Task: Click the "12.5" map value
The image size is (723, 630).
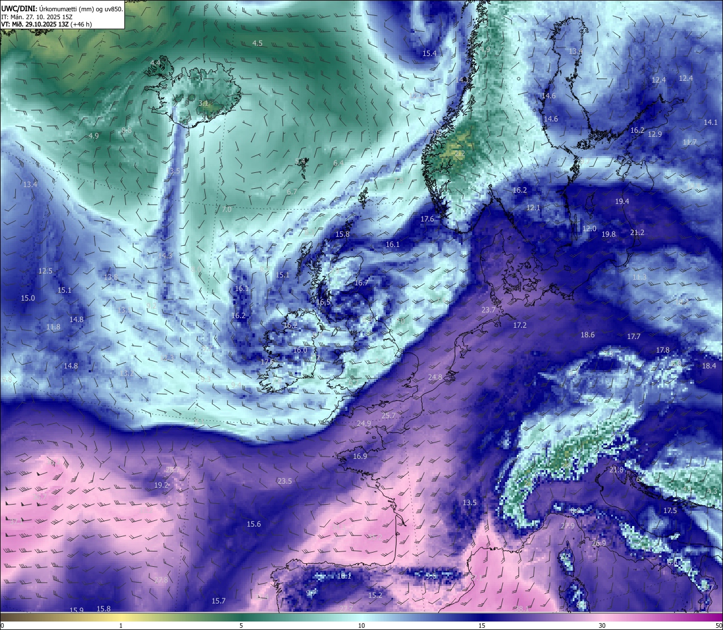Action: pyautogui.click(x=45, y=271)
